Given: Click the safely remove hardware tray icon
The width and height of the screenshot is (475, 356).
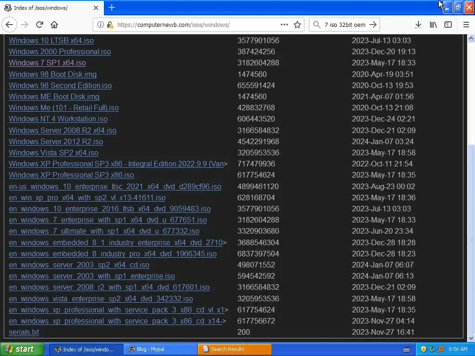Looking at the screenshot, I should click(x=432, y=350).
